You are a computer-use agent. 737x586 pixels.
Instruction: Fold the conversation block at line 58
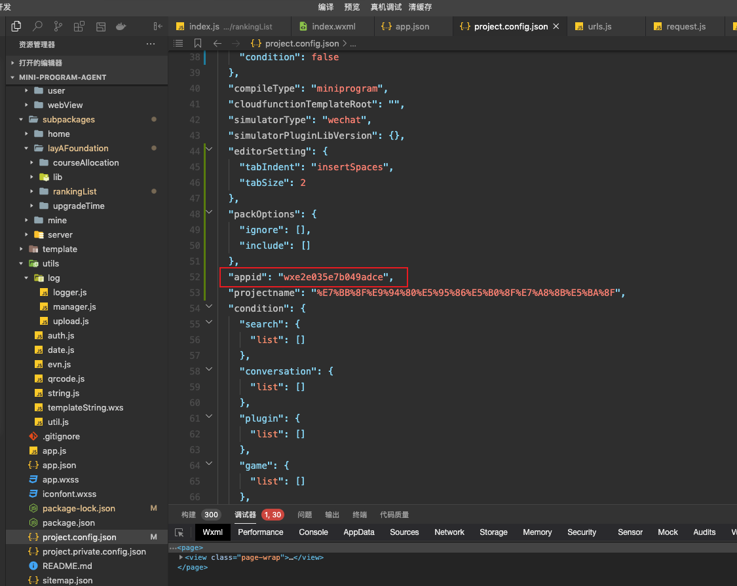point(209,369)
